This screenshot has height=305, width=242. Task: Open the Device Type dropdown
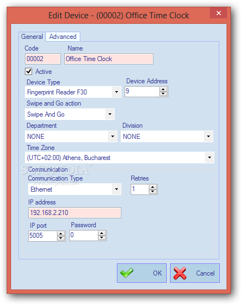pos(116,92)
